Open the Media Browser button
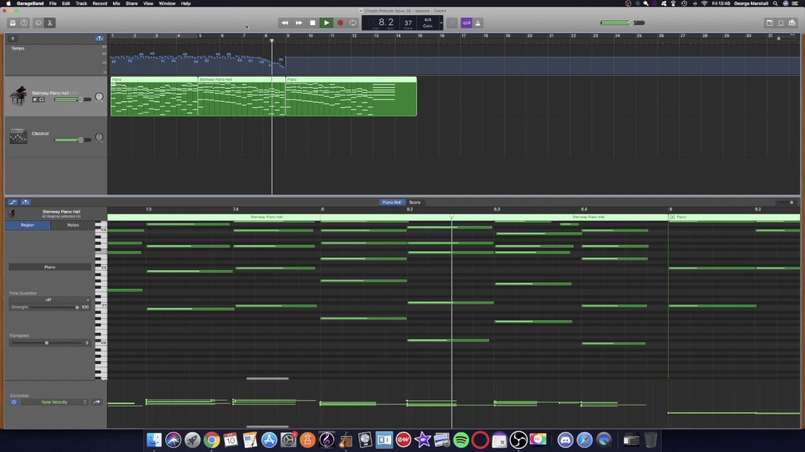 [792, 23]
